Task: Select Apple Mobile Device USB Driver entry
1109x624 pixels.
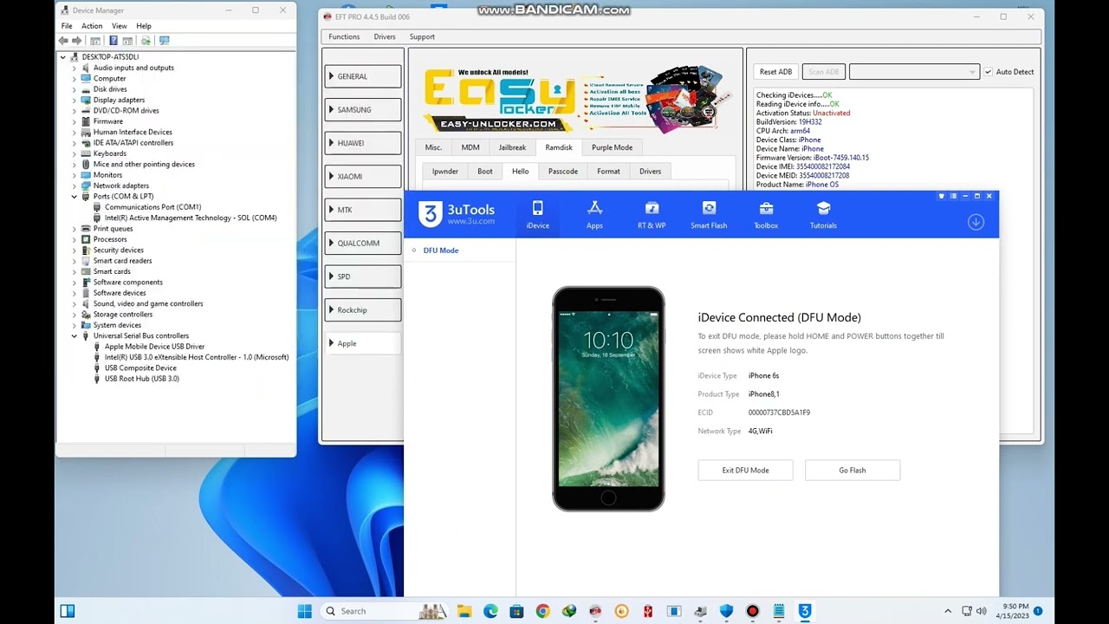Action: (x=154, y=347)
